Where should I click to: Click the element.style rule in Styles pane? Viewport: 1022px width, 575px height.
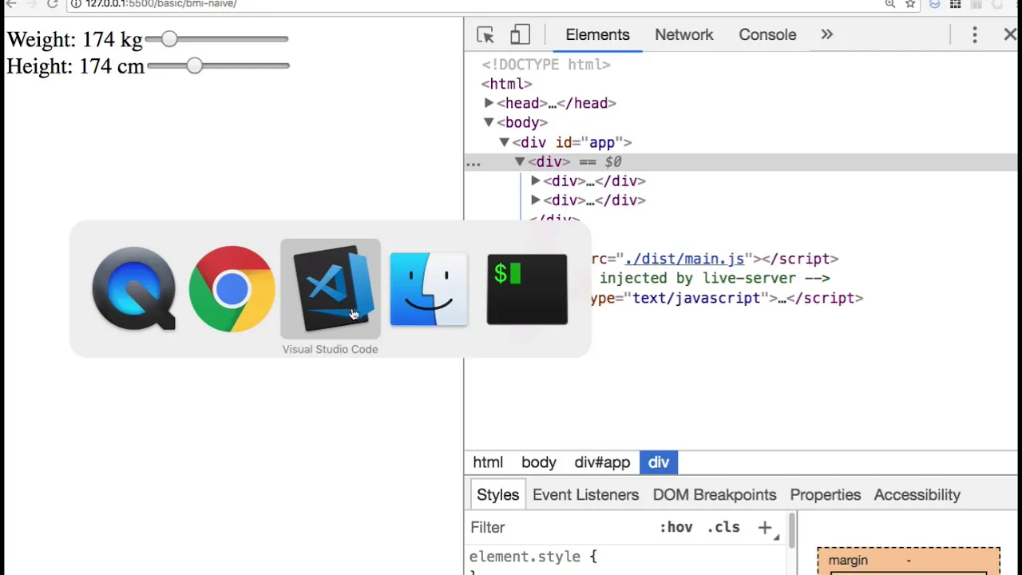click(x=533, y=557)
